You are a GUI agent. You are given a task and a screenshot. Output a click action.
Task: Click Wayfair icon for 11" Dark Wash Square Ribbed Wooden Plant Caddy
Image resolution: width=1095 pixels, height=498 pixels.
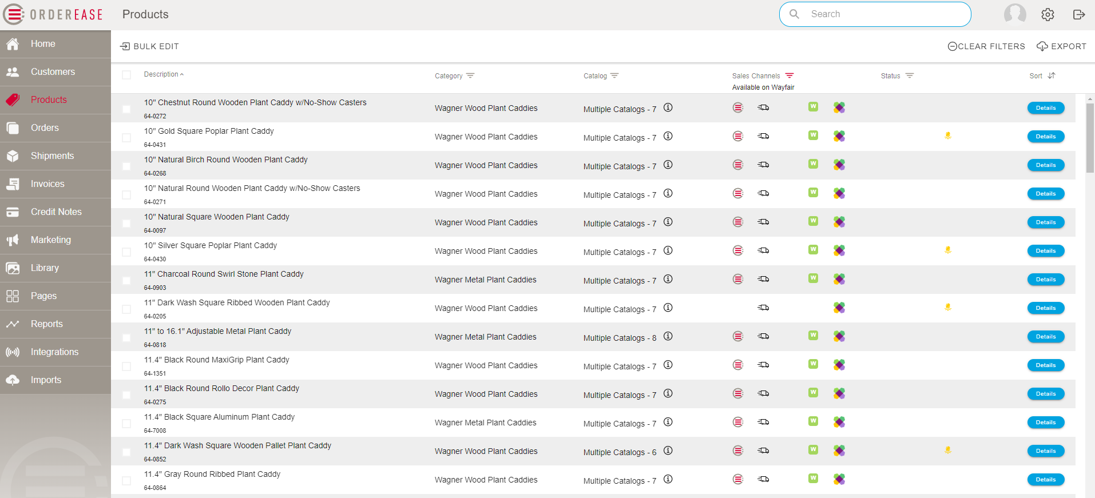pyautogui.click(x=839, y=308)
